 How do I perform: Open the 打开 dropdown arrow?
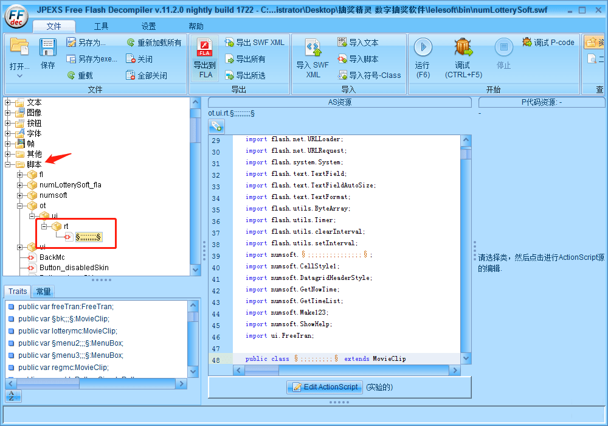19,75
